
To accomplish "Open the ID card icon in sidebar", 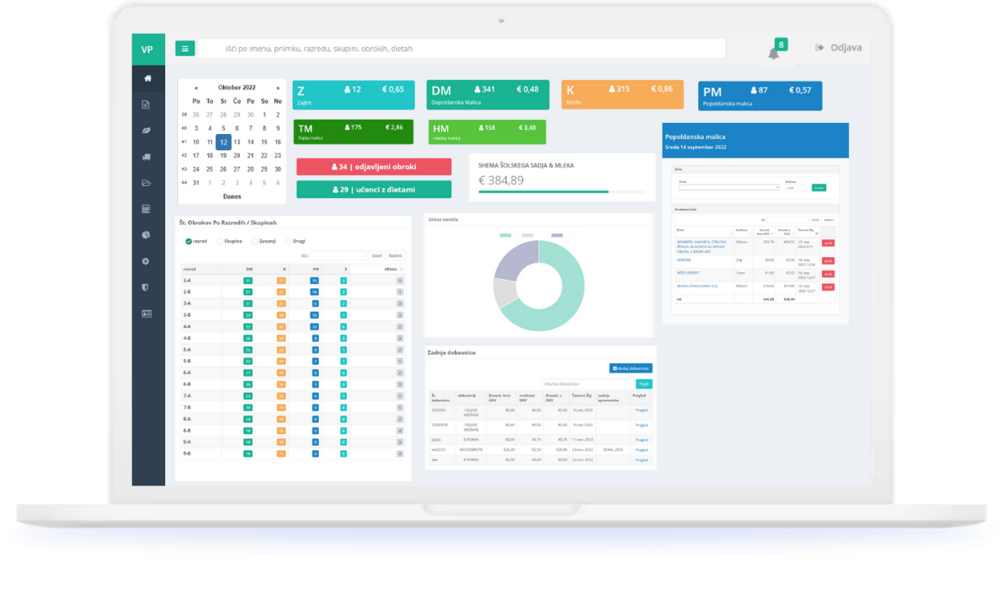I will (x=147, y=314).
